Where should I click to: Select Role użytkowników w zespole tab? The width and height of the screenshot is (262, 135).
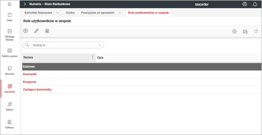pos(148,13)
